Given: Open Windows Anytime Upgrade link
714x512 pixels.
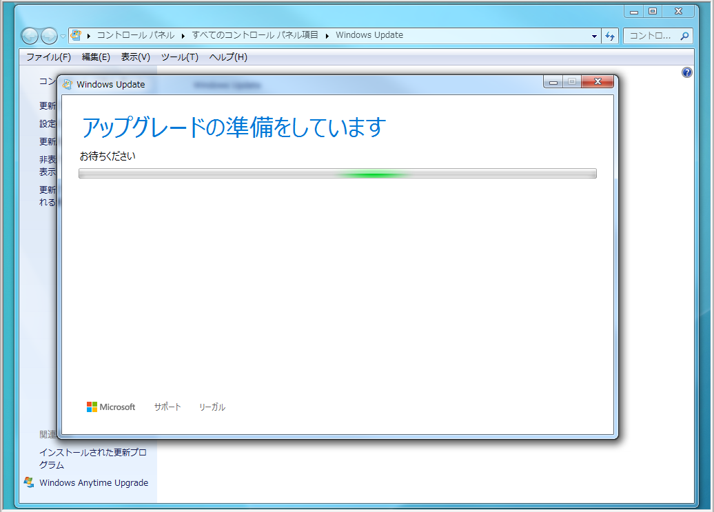Looking at the screenshot, I should click(x=94, y=482).
